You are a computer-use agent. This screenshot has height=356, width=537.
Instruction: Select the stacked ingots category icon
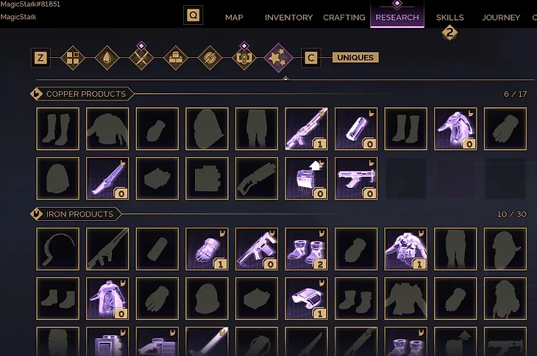175,58
